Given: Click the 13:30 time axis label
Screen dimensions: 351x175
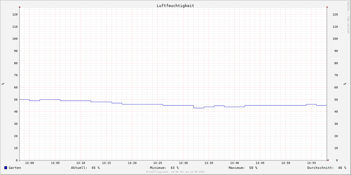Looking at the screenshot, I should (x=183, y=163).
